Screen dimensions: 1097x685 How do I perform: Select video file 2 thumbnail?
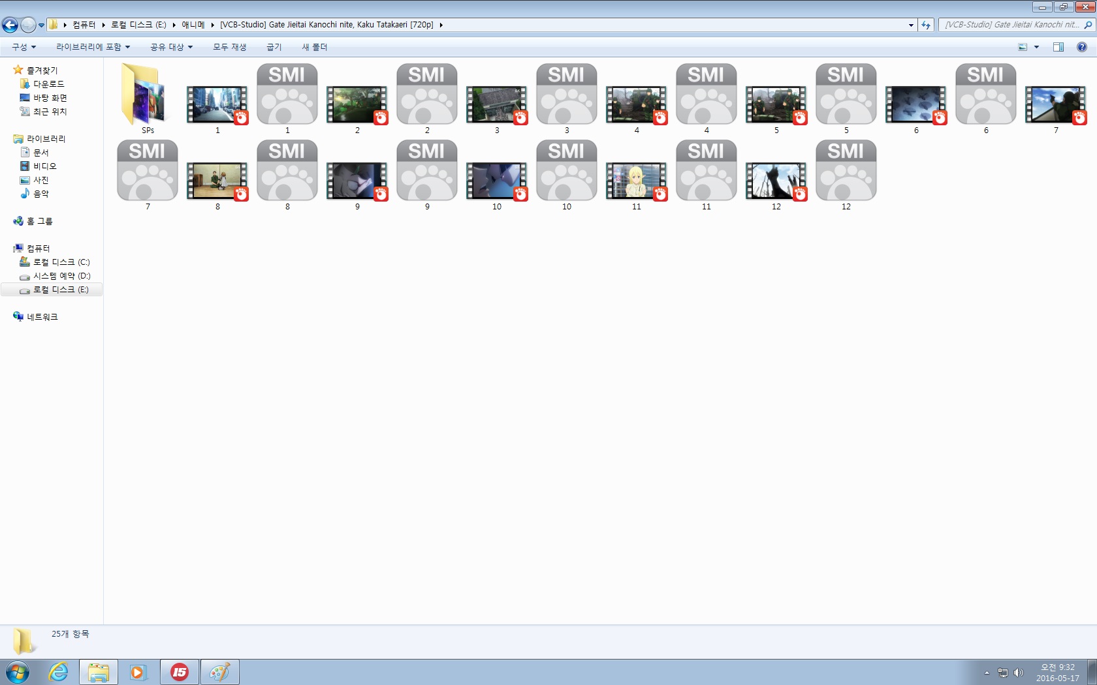tap(357, 105)
